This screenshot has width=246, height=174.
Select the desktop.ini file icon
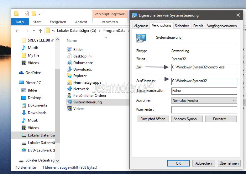pos(69,56)
